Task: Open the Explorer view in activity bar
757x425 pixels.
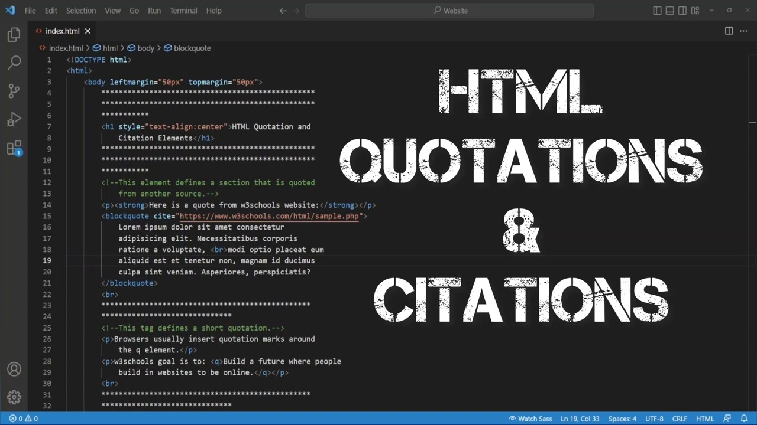Action: (14, 35)
